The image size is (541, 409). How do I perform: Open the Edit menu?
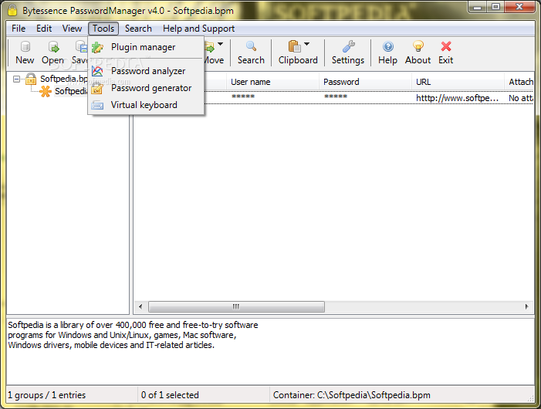(x=44, y=29)
